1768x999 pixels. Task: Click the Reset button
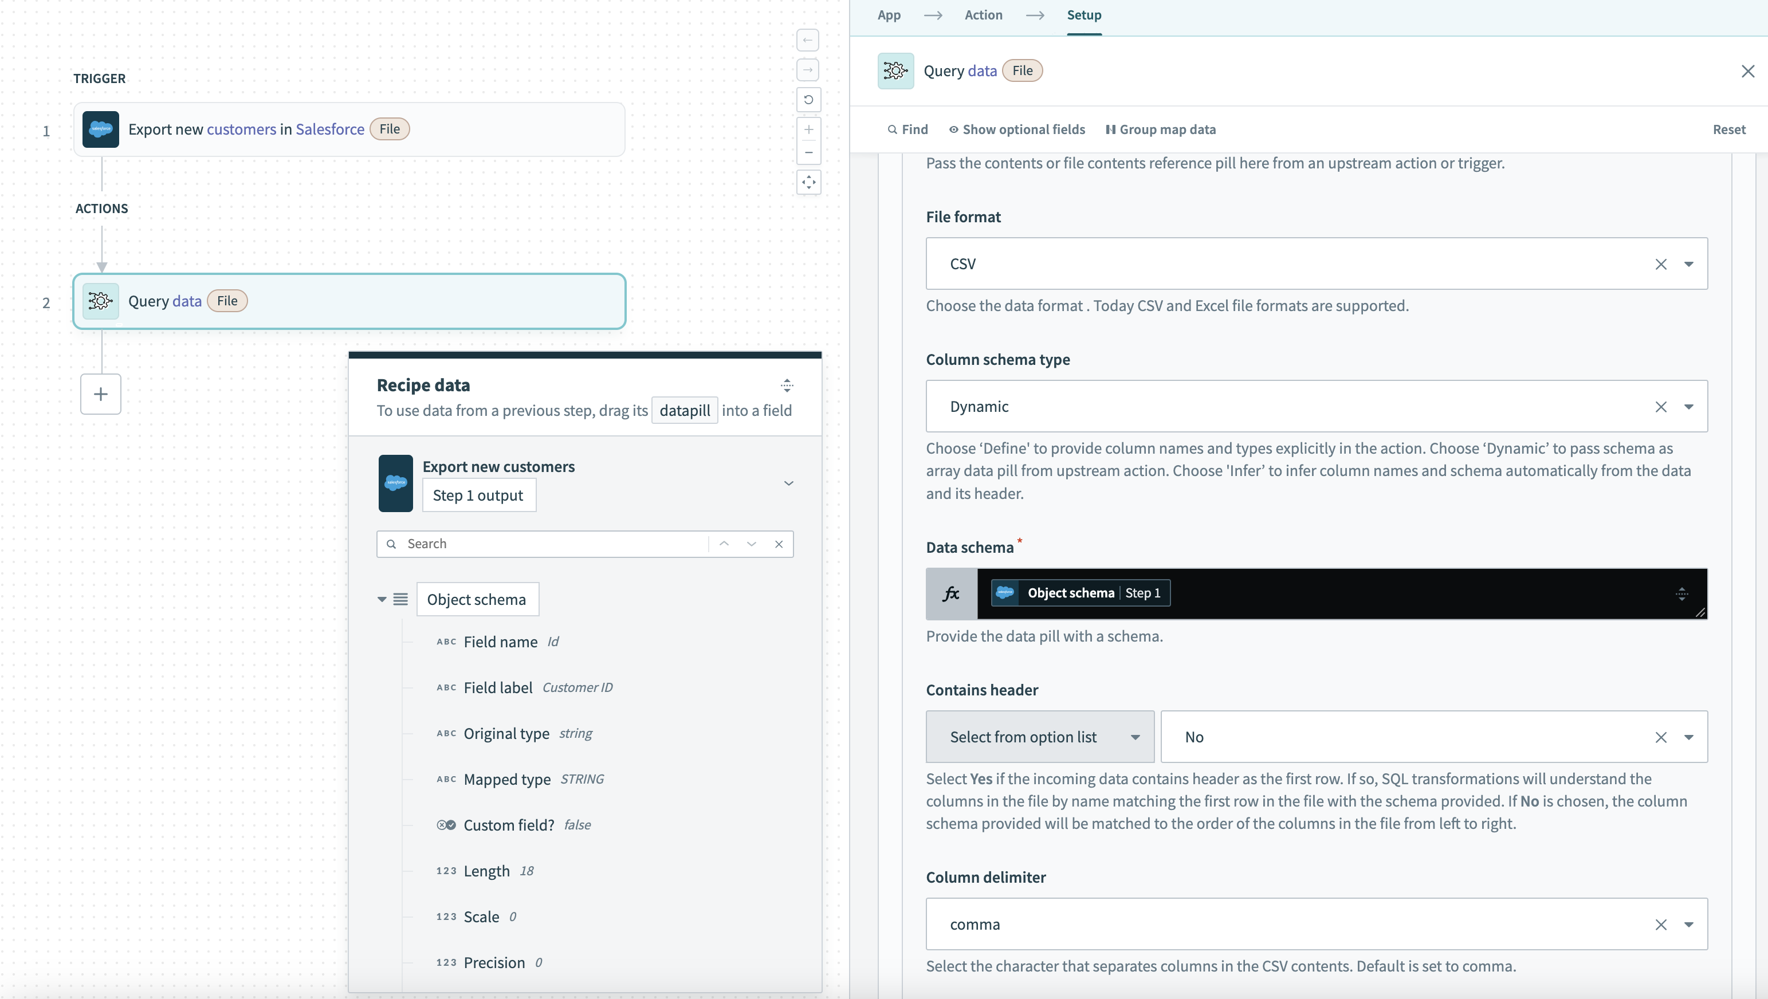[1729, 129]
